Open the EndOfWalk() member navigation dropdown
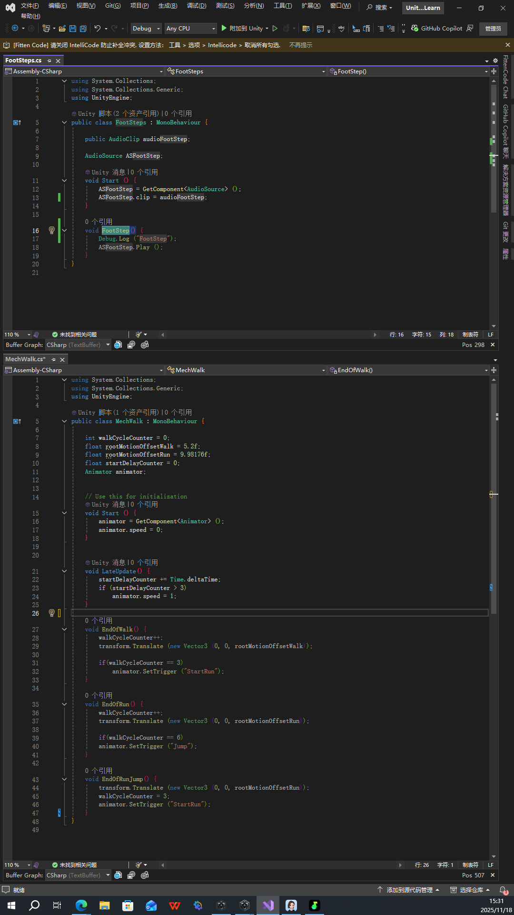The height and width of the screenshot is (915, 514). (408, 370)
